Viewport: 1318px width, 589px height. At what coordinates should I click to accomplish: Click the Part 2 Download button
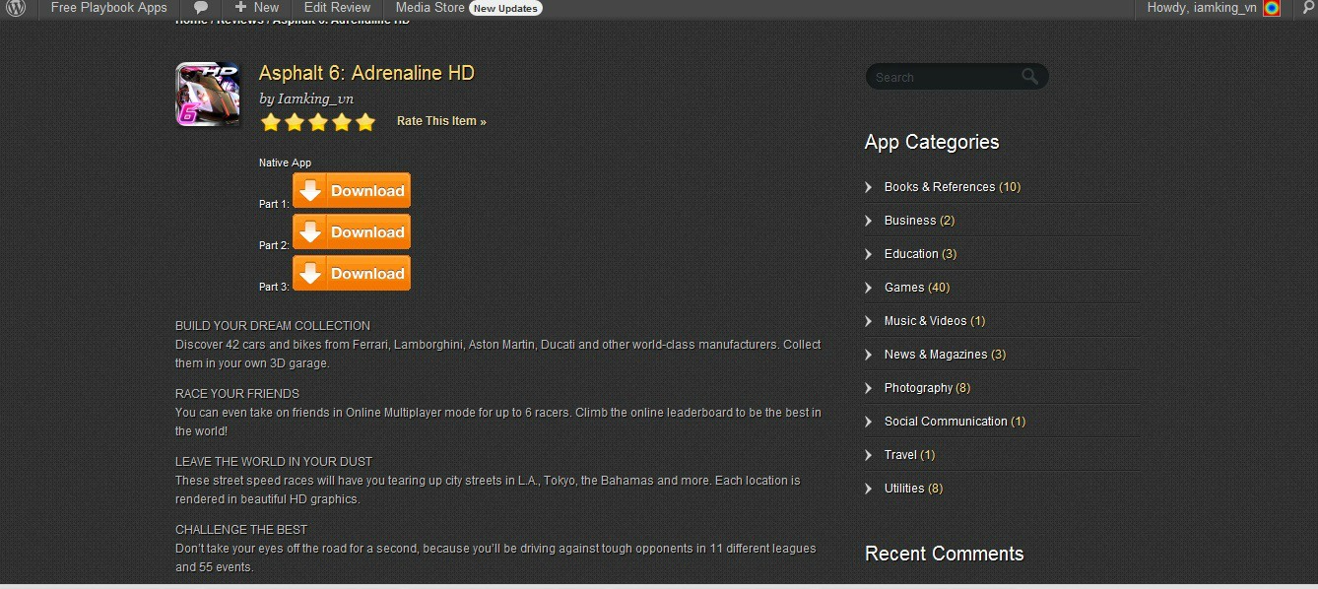tap(352, 231)
